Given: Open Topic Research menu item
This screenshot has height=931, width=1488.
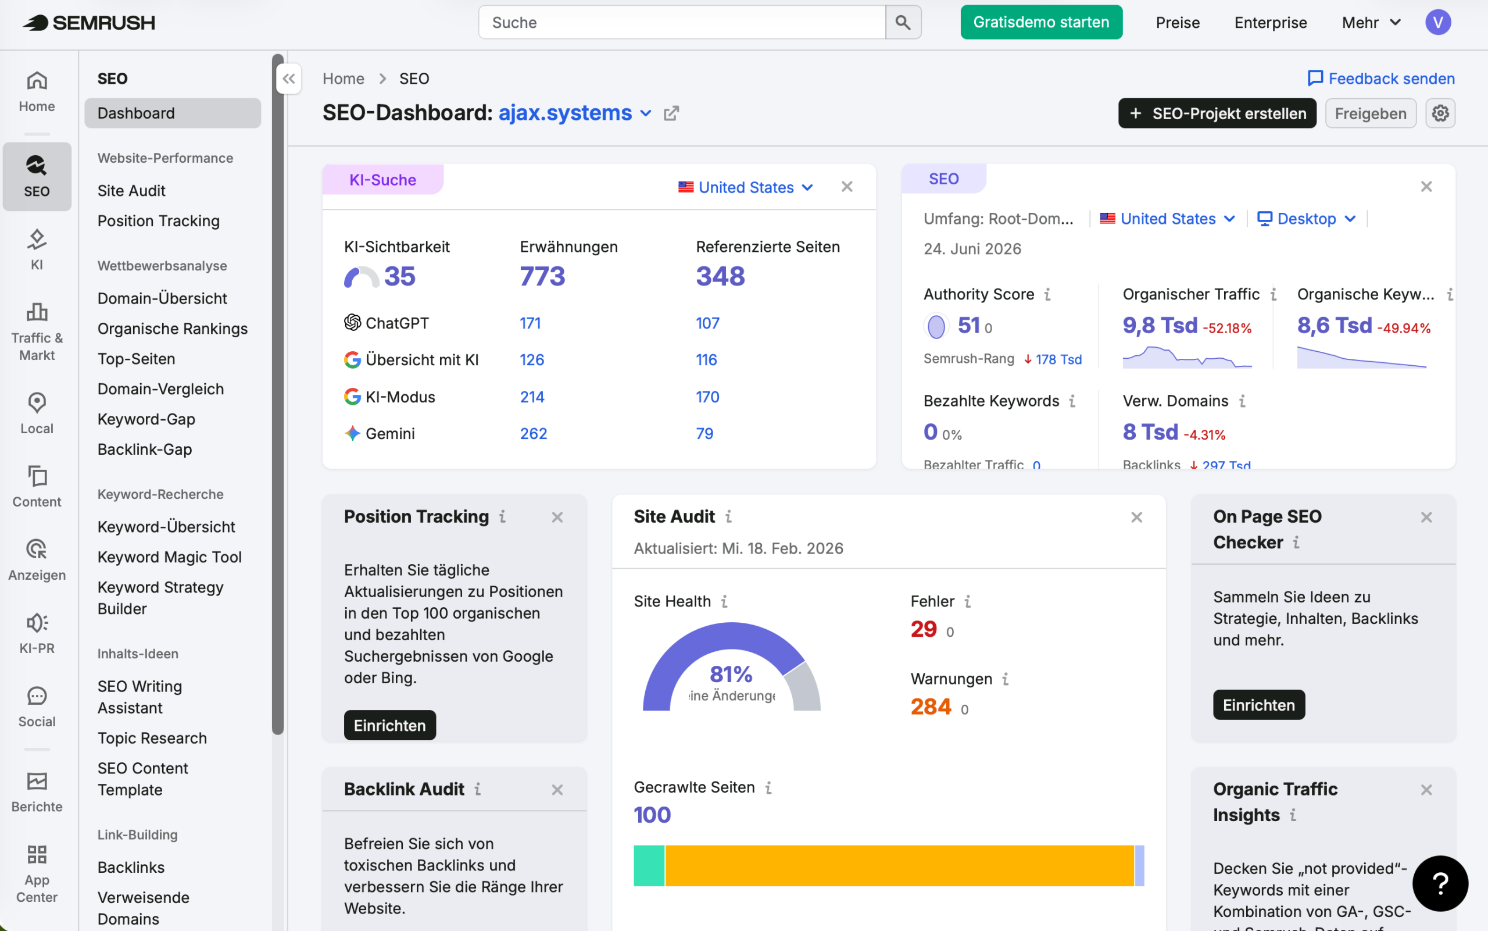Looking at the screenshot, I should pos(152,739).
